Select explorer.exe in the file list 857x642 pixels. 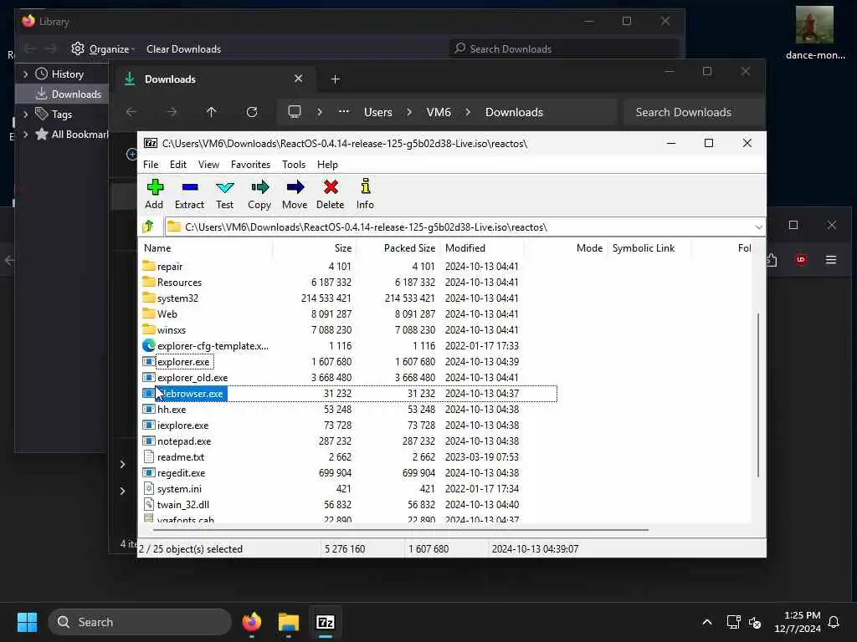pos(183,361)
